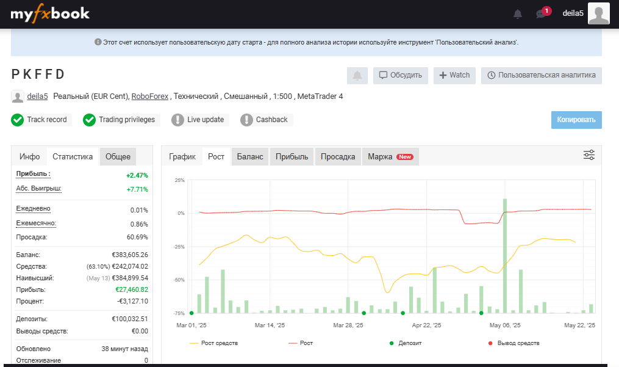Image resolution: width=619 pixels, height=367 pixels.
Task: Click the Просадка value 60.69%
Action: point(137,238)
